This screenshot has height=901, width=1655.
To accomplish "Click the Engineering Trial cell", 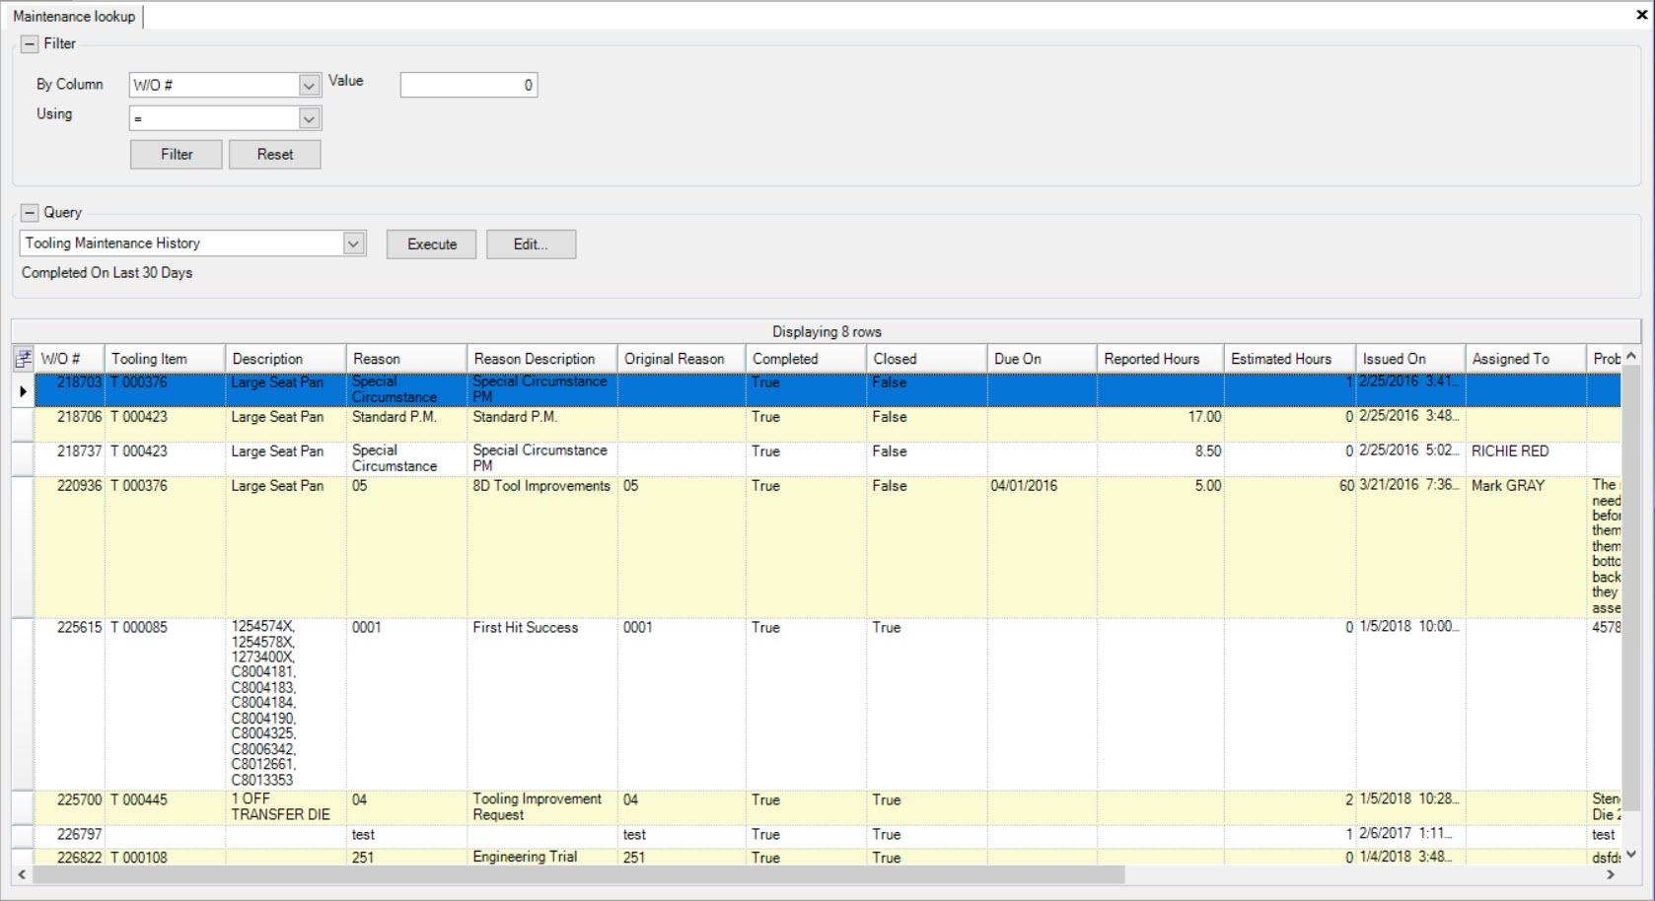I will (542, 858).
